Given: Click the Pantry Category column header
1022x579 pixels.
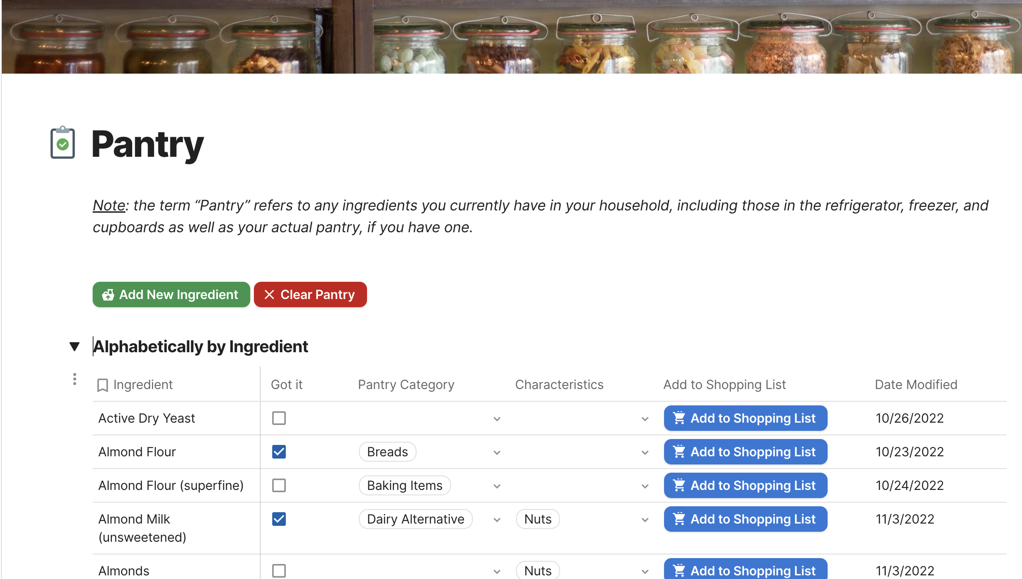Looking at the screenshot, I should click(406, 384).
